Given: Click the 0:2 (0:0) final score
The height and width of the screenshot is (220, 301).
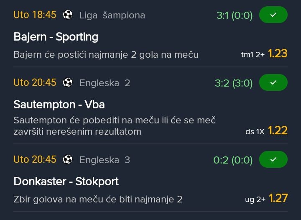Looking at the screenshot, I should pyautogui.click(x=233, y=160).
